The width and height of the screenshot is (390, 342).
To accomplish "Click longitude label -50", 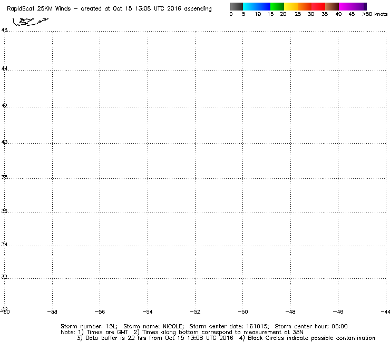I will coord(243,311).
